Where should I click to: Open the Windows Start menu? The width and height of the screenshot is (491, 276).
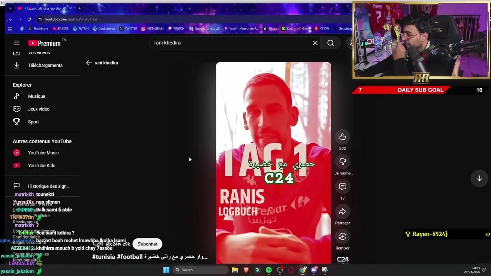pos(166,270)
